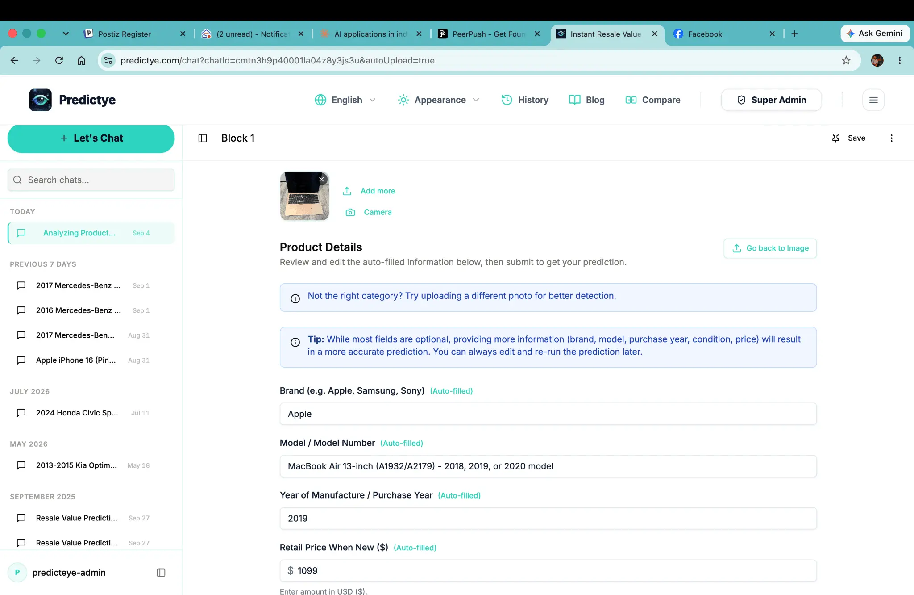
Task: Go to browser home page icon
Action: coord(81,60)
